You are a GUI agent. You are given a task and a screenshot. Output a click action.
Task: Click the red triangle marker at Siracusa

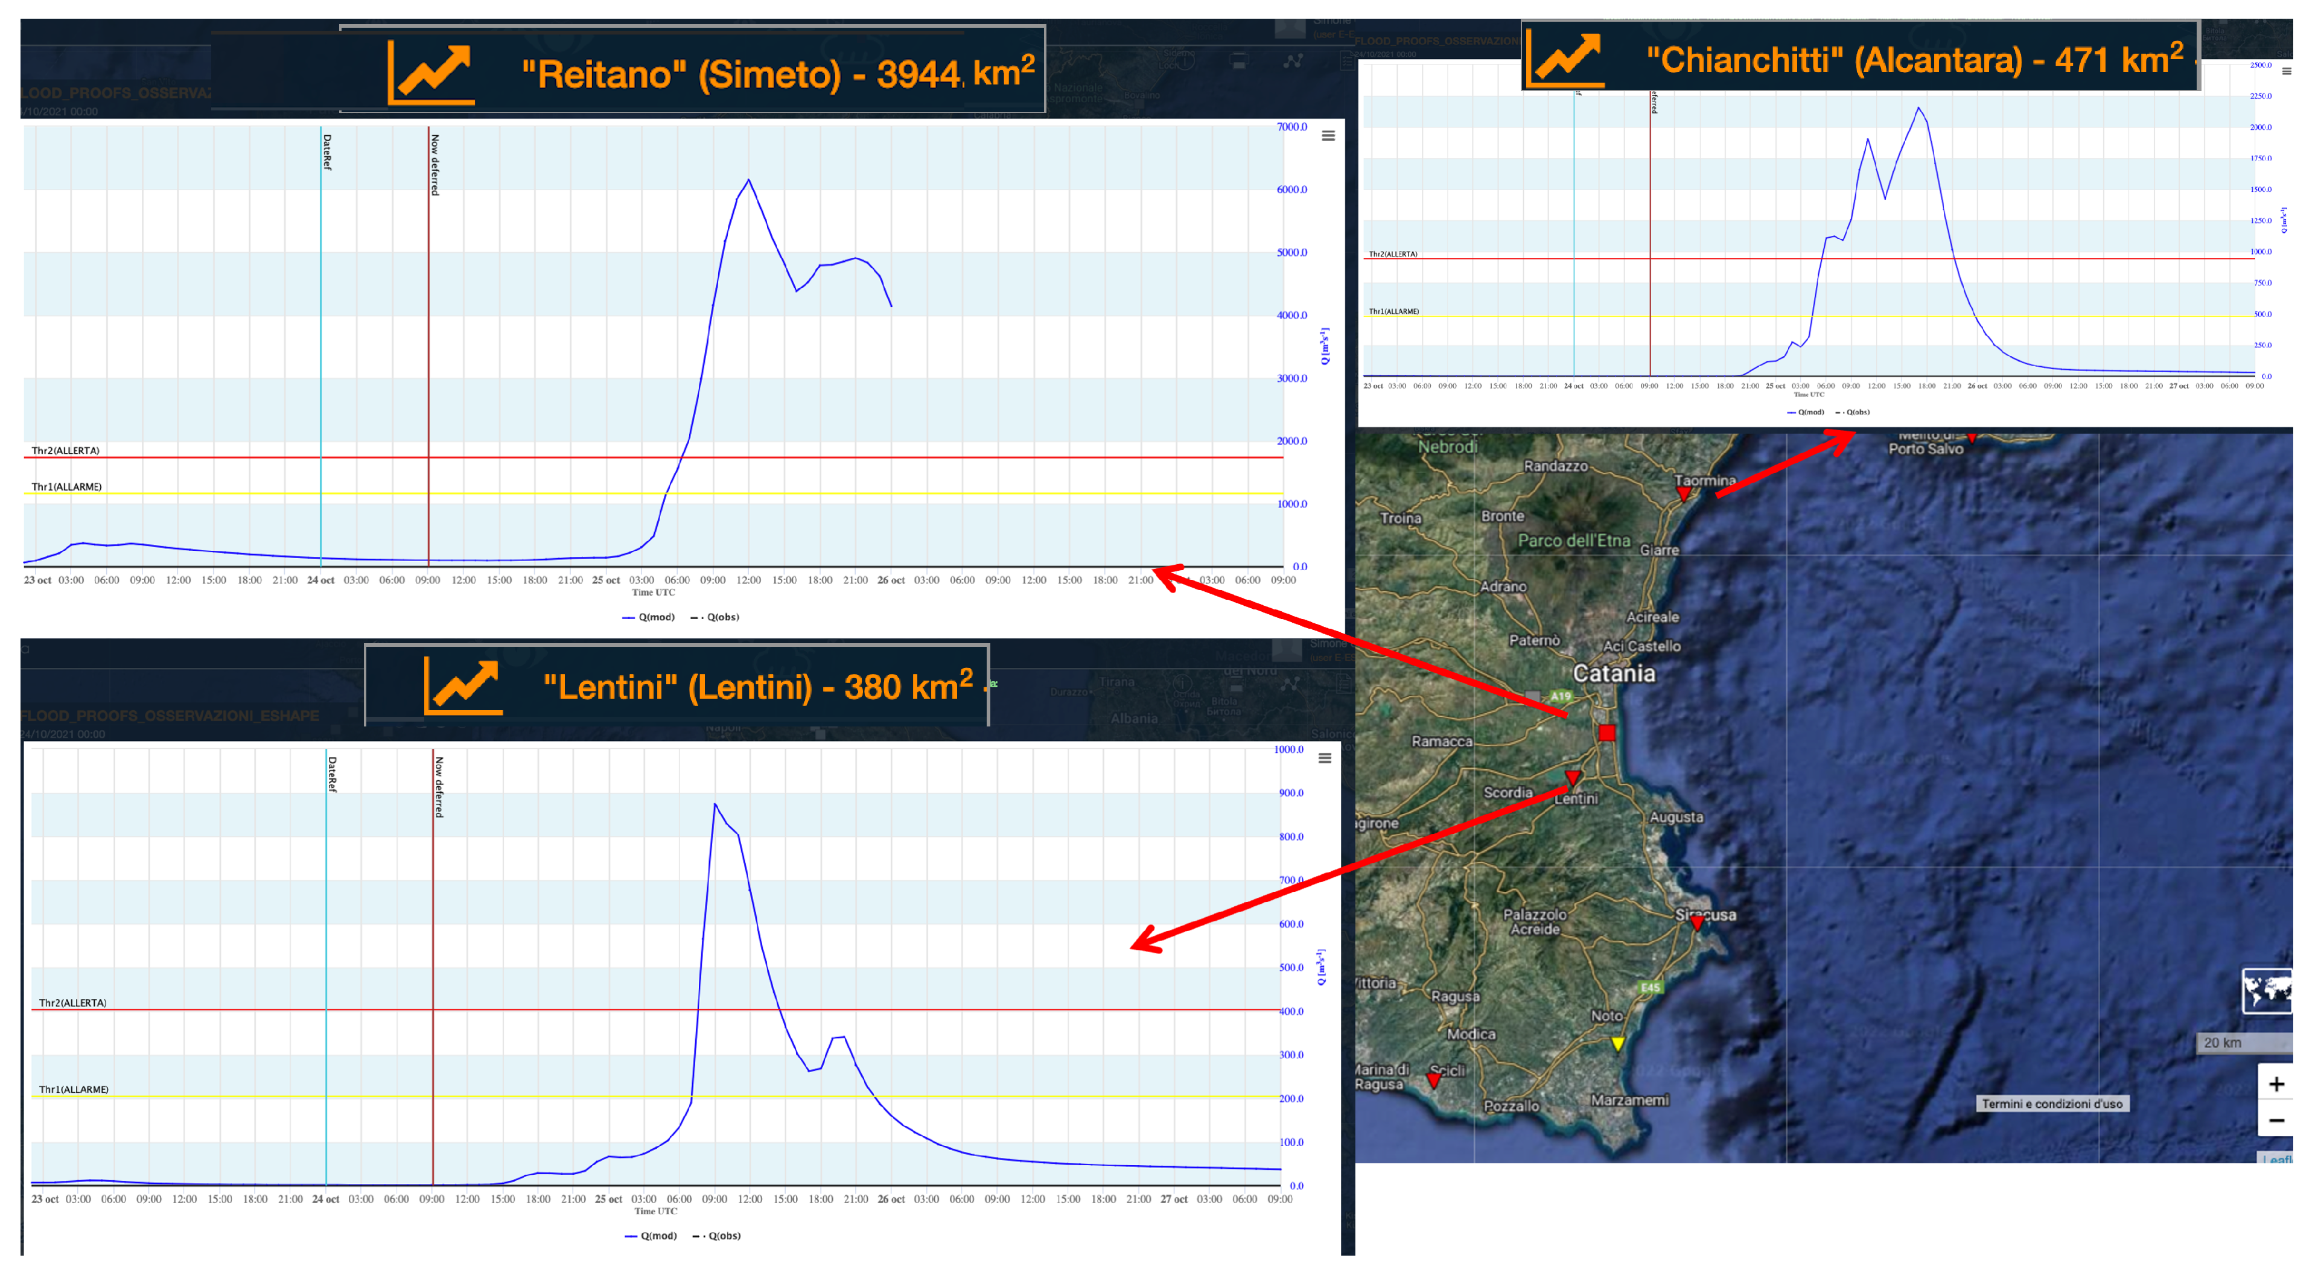[1698, 922]
